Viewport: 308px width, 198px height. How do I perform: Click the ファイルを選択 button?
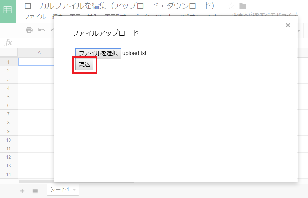pos(98,53)
